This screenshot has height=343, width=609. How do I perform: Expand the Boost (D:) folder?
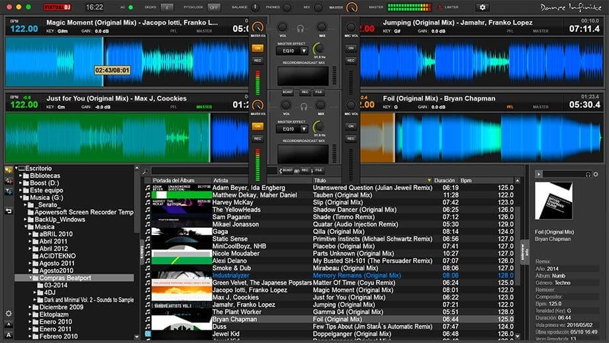tap(21, 183)
